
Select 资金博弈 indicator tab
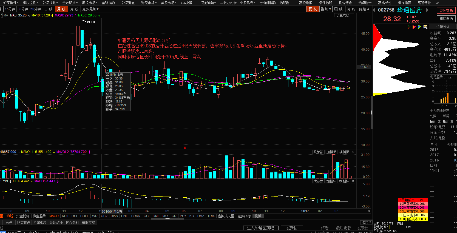click(23, 216)
